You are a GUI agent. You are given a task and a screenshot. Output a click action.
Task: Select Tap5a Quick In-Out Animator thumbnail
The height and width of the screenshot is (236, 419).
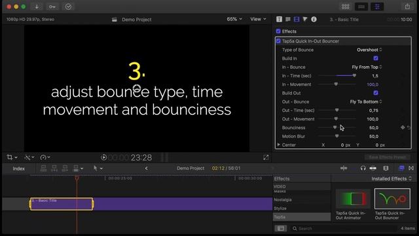click(353, 199)
